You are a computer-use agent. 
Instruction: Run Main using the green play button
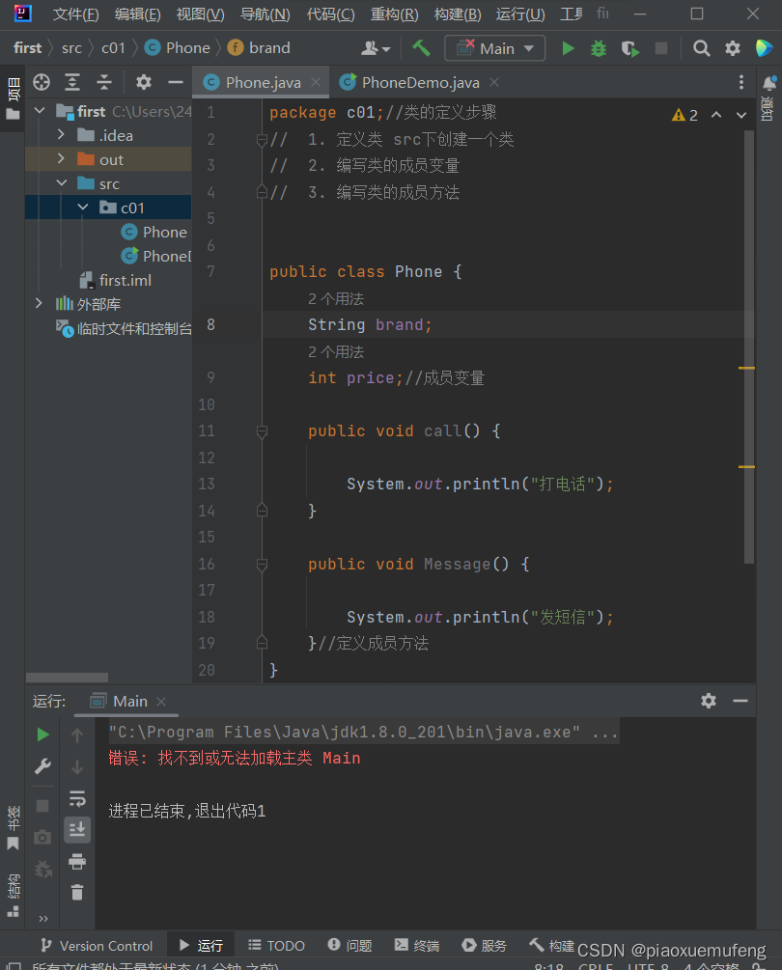click(568, 46)
